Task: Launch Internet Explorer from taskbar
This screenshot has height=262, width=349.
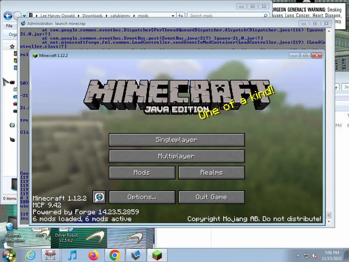Action: (x=30, y=255)
